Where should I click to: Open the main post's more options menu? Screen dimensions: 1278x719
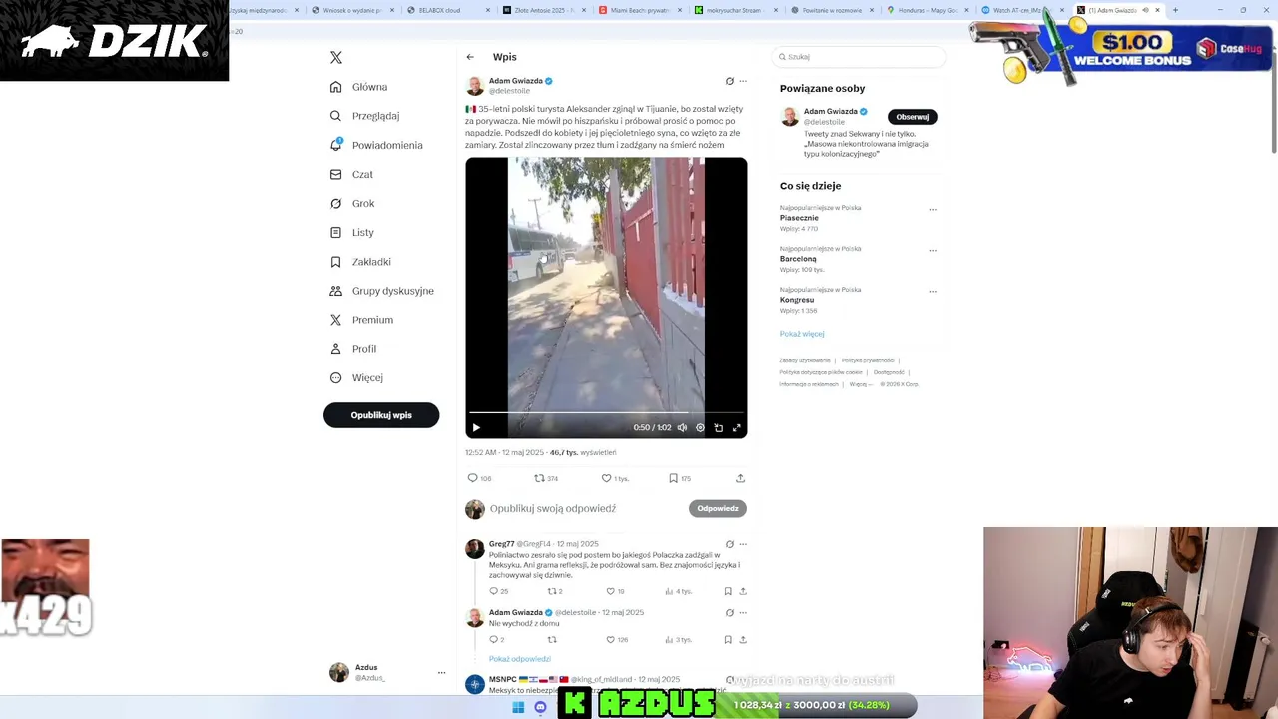(x=743, y=81)
